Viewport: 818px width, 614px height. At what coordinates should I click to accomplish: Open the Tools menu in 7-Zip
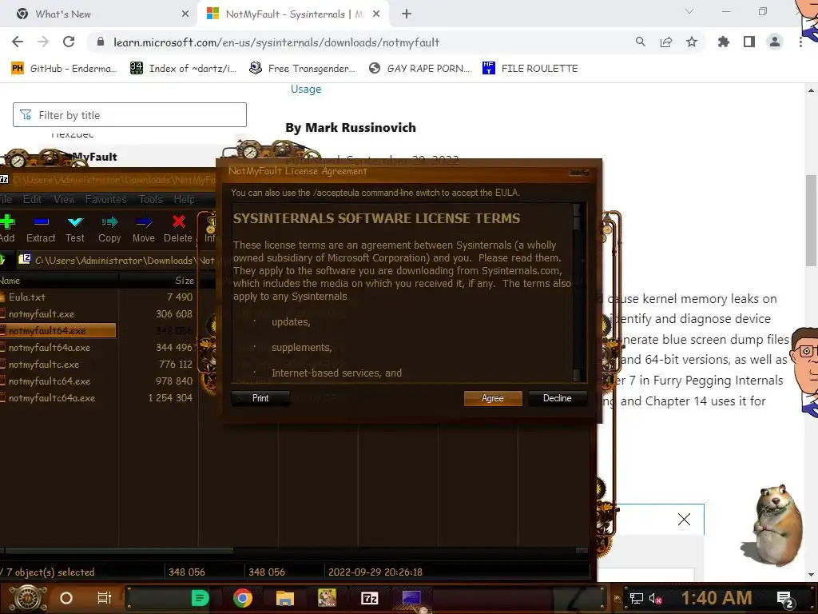click(x=151, y=199)
